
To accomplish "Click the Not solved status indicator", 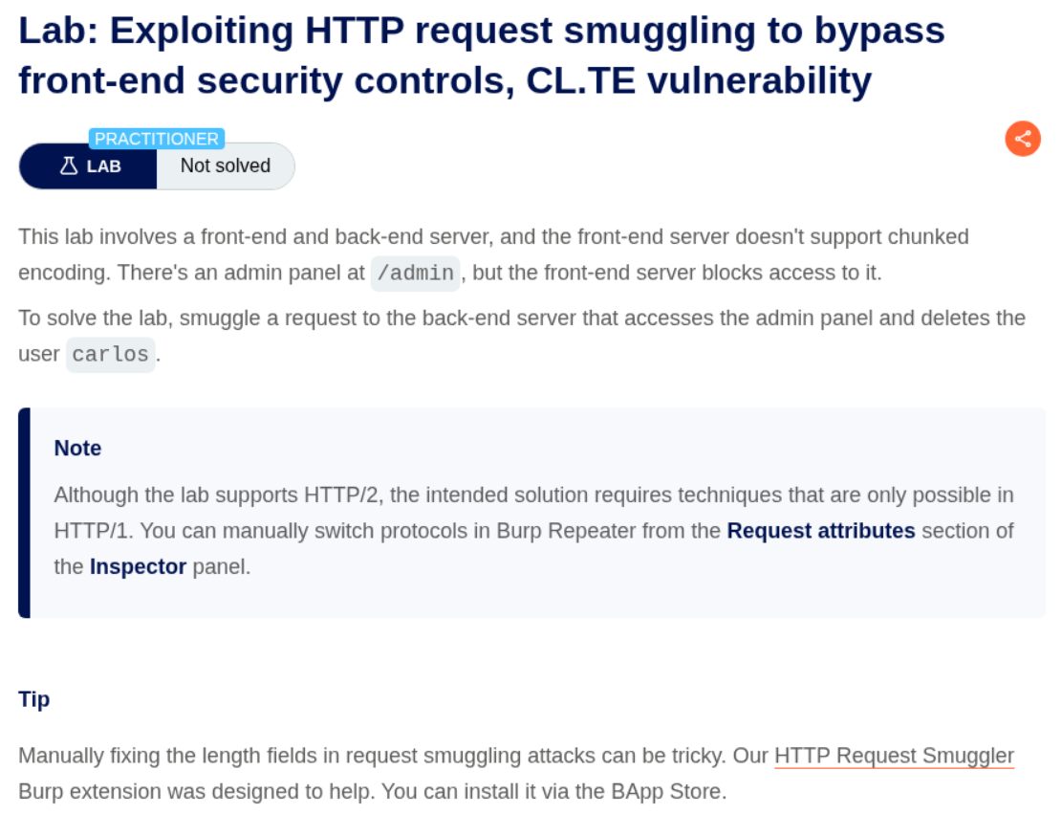I will click(x=226, y=165).
